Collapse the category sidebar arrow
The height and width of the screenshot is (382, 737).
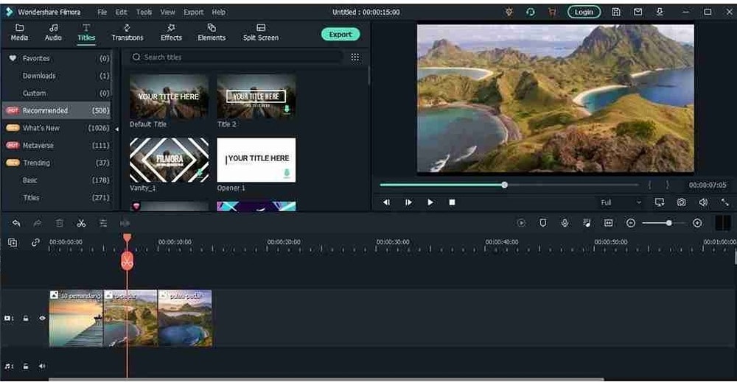pyautogui.click(x=116, y=129)
